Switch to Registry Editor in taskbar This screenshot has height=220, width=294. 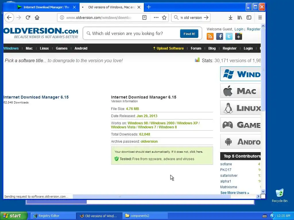click(x=53, y=216)
